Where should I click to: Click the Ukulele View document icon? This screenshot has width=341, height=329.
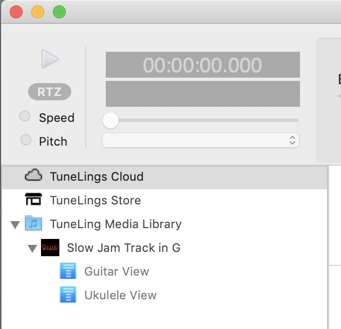[68, 294]
